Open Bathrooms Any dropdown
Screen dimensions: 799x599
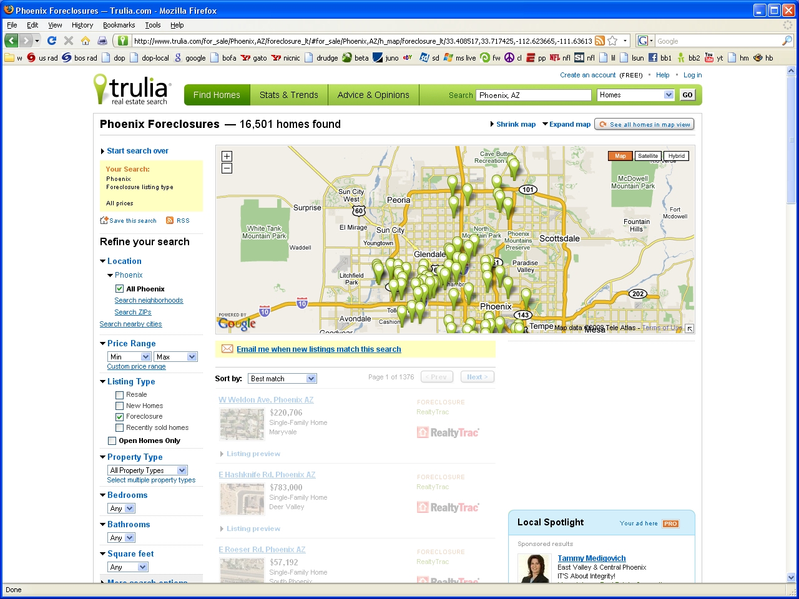(x=121, y=538)
